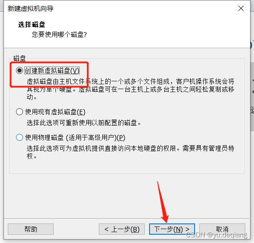This screenshot has height=243, width=254.
Task: Click the 您要使用哪个磁盘? subtitle text
Action: coord(59,34)
